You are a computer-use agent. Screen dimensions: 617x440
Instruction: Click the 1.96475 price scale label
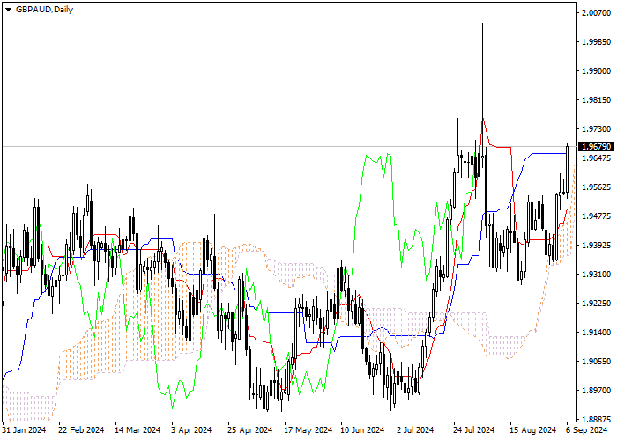(596, 158)
